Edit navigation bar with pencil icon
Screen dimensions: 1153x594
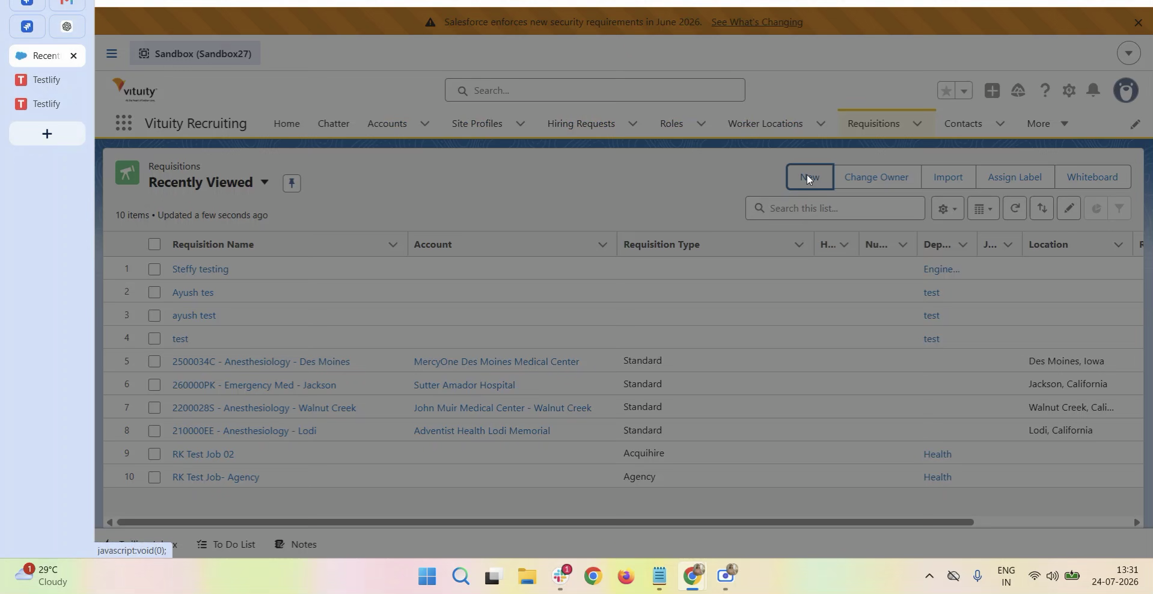click(1135, 124)
